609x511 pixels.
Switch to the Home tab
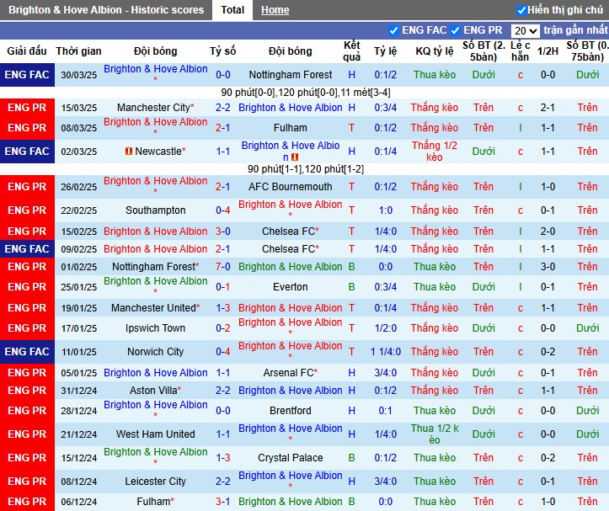point(275,10)
